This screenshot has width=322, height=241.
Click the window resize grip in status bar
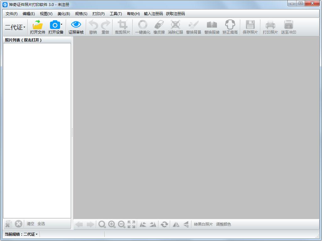[x=317, y=236]
